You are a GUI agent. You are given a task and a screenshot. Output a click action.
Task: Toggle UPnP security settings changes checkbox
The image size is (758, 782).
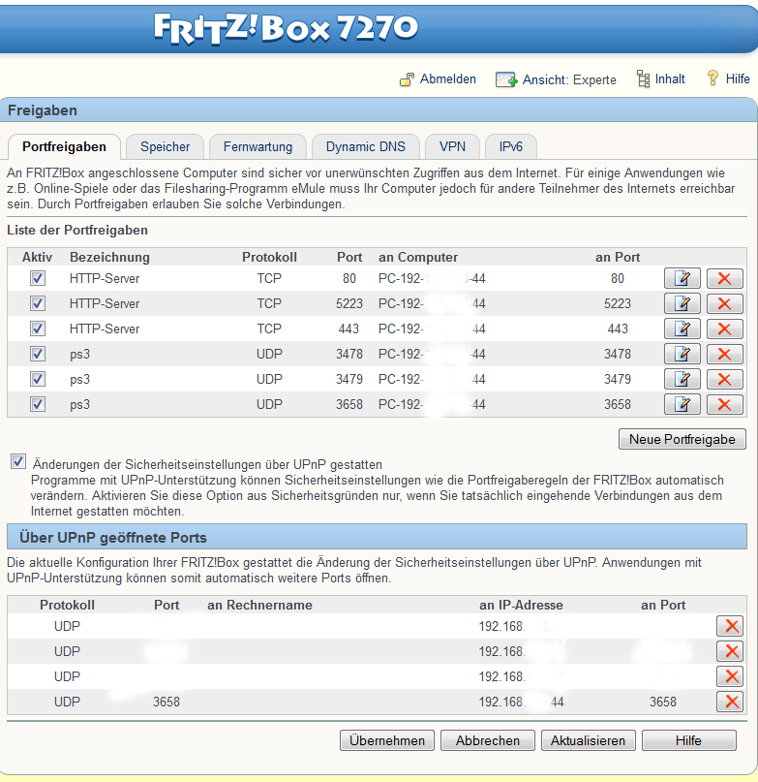pyautogui.click(x=18, y=462)
